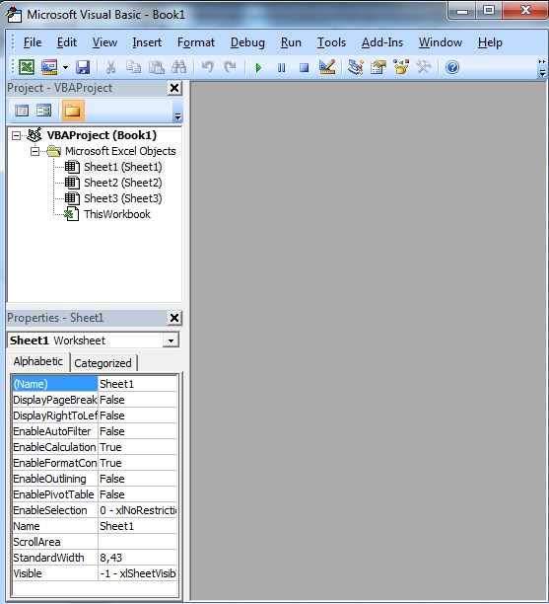This screenshot has width=549, height=604.
Task: Click Visible value -1 - xlSheetVisible
Action: (x=138, y=573)
